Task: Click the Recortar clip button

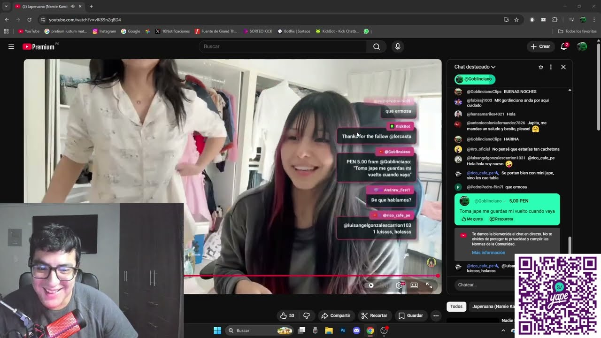Action: point(374,315)
